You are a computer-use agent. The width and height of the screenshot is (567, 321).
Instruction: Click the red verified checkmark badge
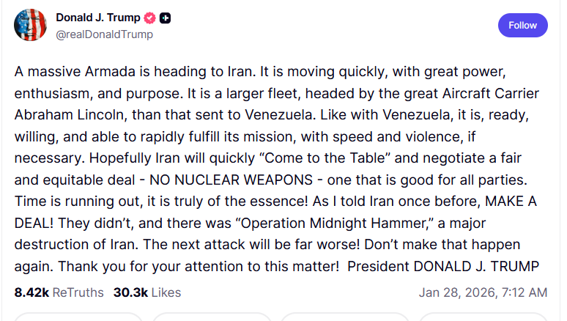point(150,18)
